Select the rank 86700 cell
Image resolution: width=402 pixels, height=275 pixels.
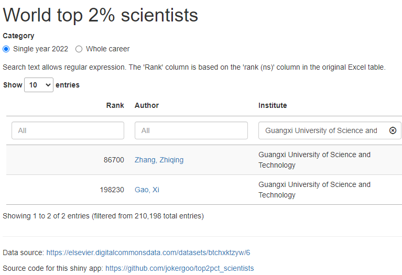tap(114, 160)
